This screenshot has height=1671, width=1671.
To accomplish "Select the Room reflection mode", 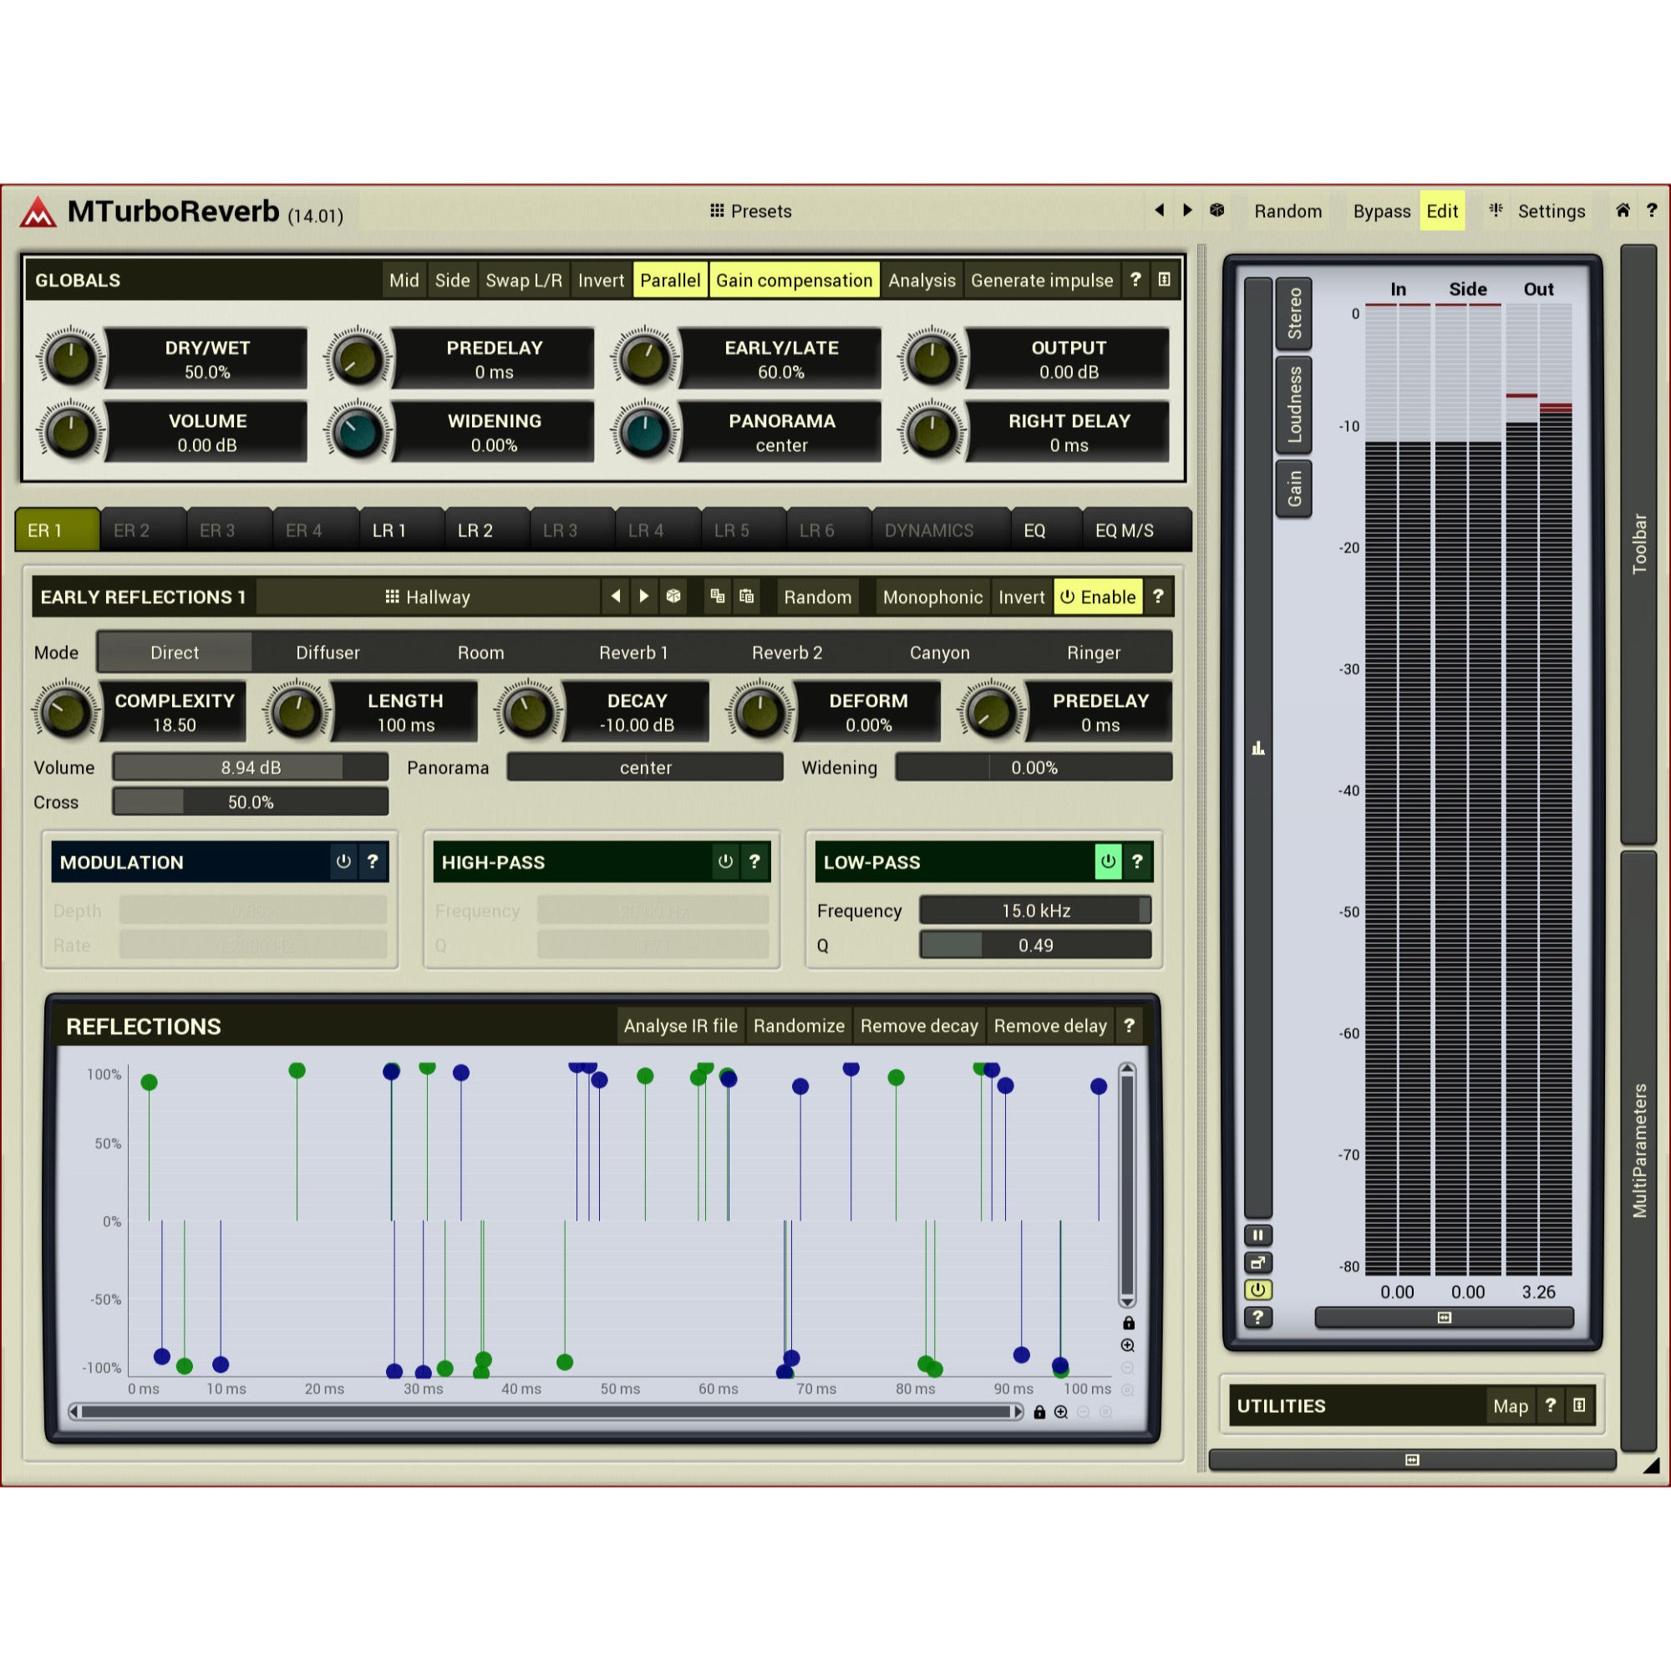I will (x=481, y=653).
